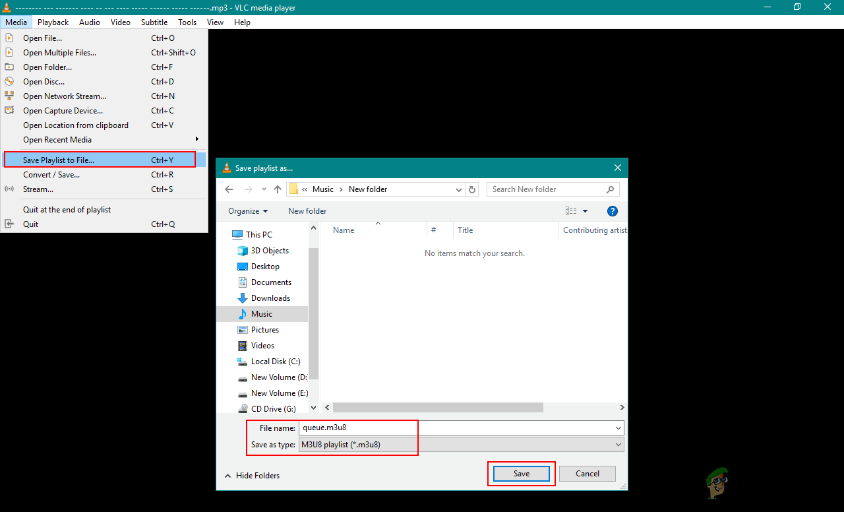The height and width of the screenshot is (512, 844).
Task: Select CD Drive (G:)
Action: click(x=266, y=409)
